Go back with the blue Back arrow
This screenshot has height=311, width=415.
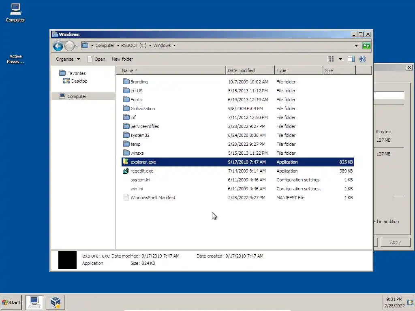pyautogui.click(x=58, y=46)
